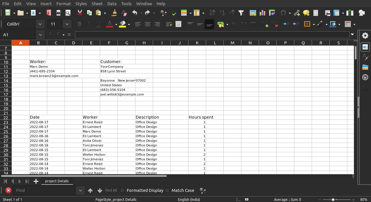Image resolution: width=371 pixels, height=202 pixels.
Task: Click the AutoFilter funnel icon
Action: coord(241,13)
